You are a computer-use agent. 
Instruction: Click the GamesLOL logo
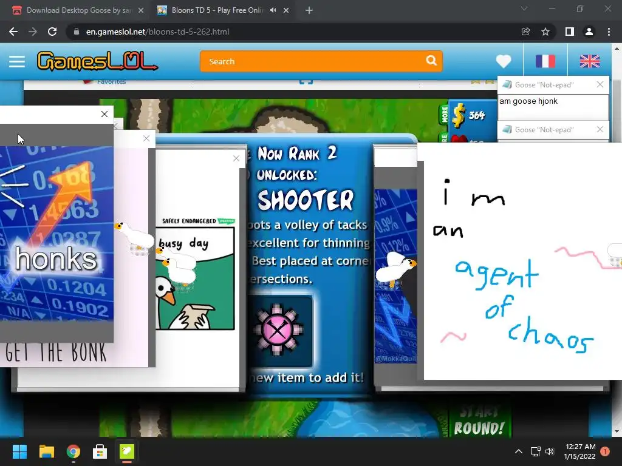[97, 61]
